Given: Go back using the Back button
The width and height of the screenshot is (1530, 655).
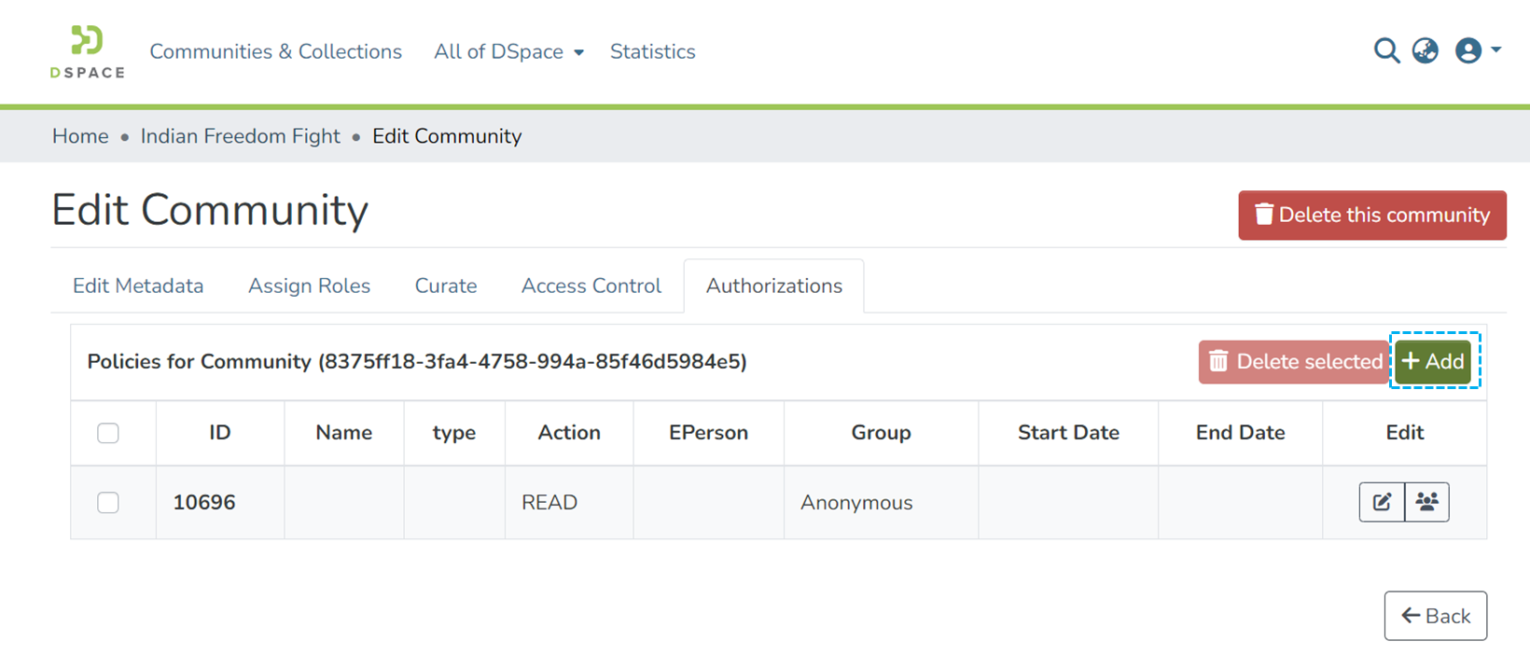Looking at the screenshot, I should click(1435, 616).
